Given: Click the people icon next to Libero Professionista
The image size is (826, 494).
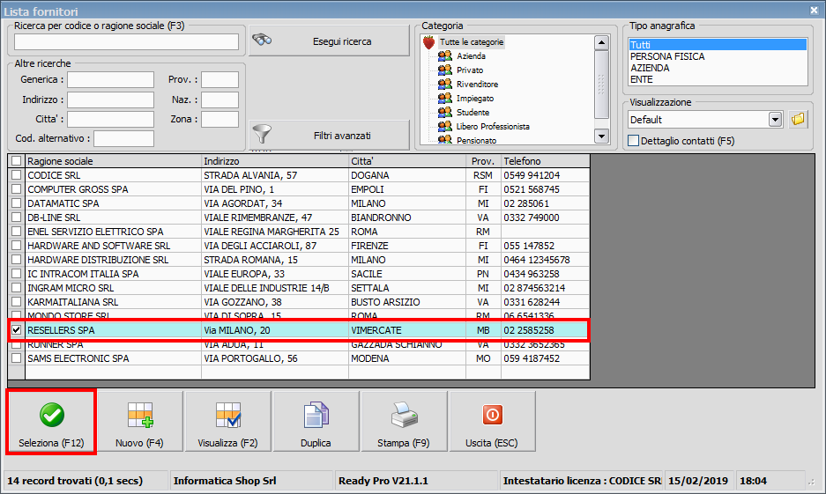Looking at the screenshot, I should tap(445, 126).
